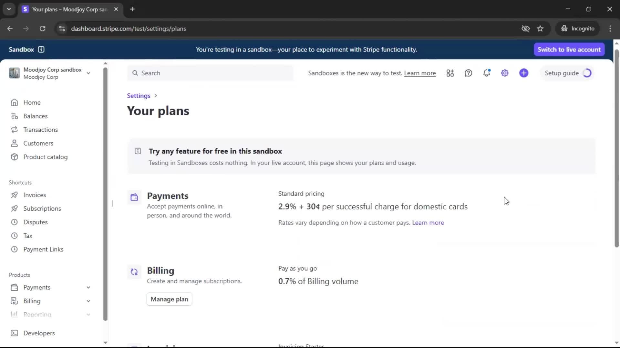Bookmark this page with star icon

(x=540, y=29)
